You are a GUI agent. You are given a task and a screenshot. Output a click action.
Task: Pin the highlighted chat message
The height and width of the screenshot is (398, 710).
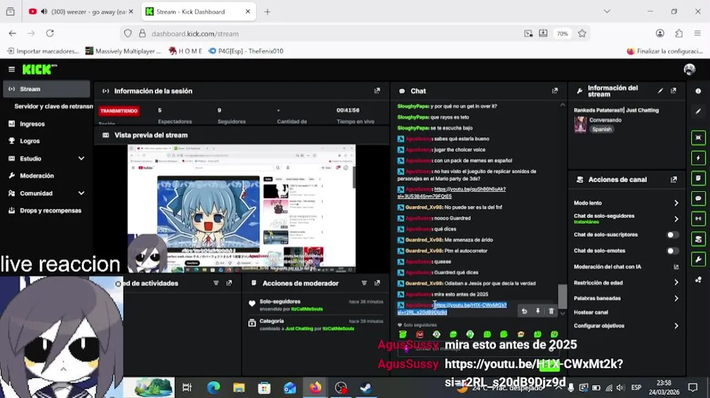click(x=537, y=311)
